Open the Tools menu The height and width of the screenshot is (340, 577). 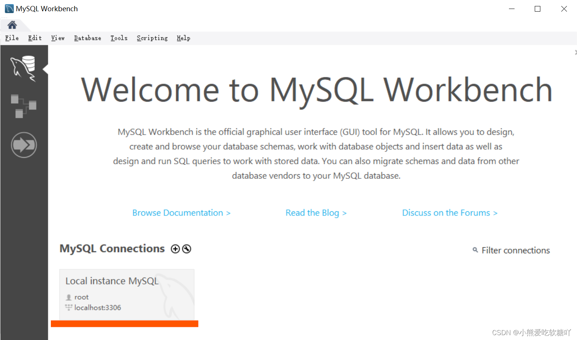(x=119, y=38)
